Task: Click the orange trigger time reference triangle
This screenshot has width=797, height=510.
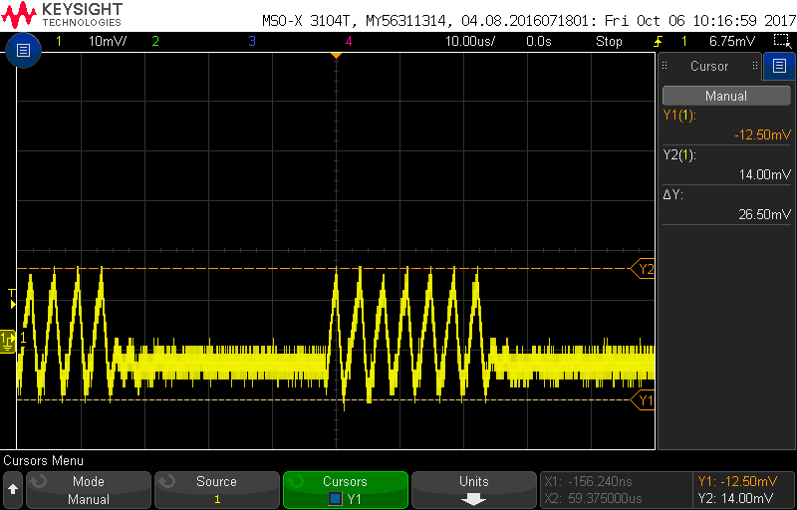Action: [x=336, y=55]
